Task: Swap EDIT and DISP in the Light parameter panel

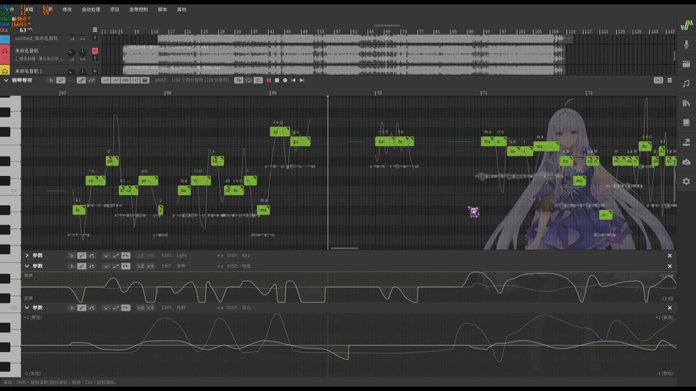Action: pyautogui.click(x=220, y=256)
